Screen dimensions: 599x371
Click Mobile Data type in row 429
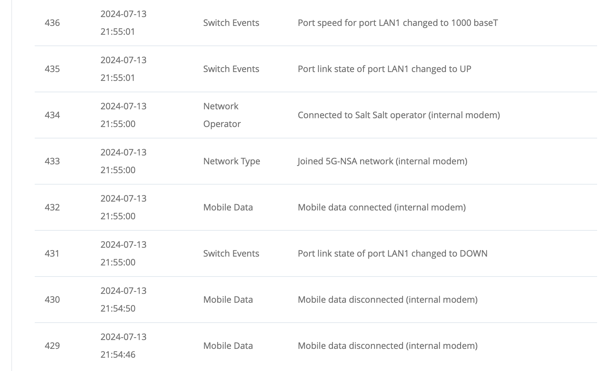click(x=228, y=346)
